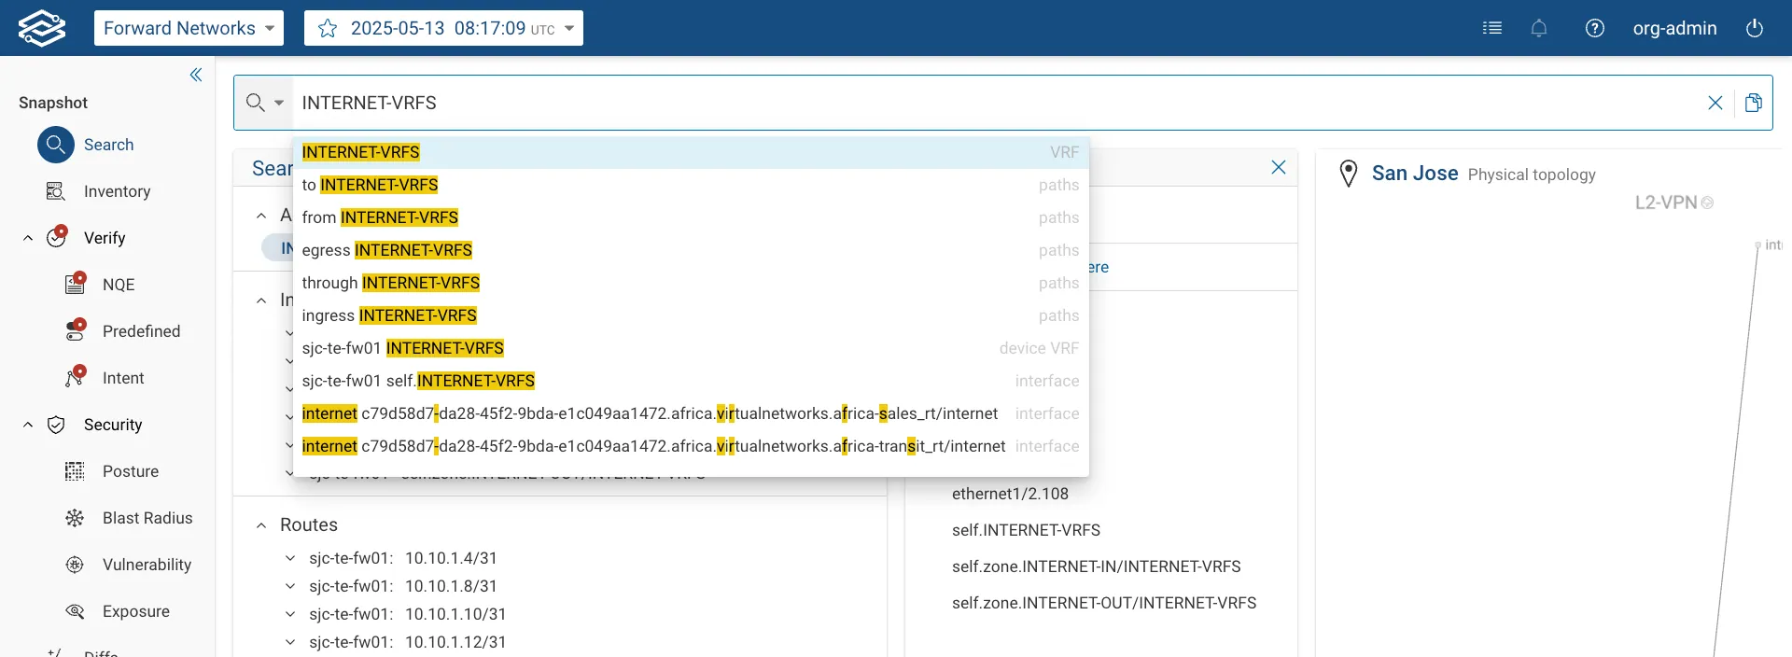
Task: Open Blast Radius in the sidebar
Action: click(147, 518)
